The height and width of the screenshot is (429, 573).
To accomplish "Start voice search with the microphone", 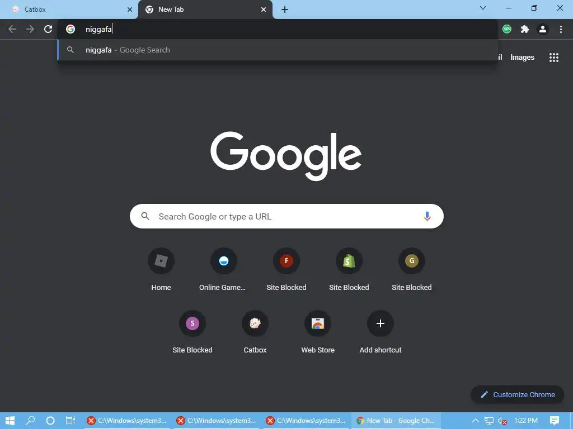I will point(427,216).
